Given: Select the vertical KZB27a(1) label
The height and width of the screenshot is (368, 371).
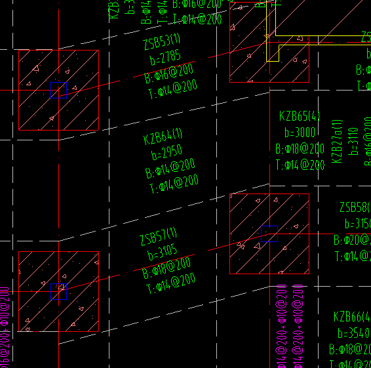Looking at the screenshot, I should click(x=337, y=142).
